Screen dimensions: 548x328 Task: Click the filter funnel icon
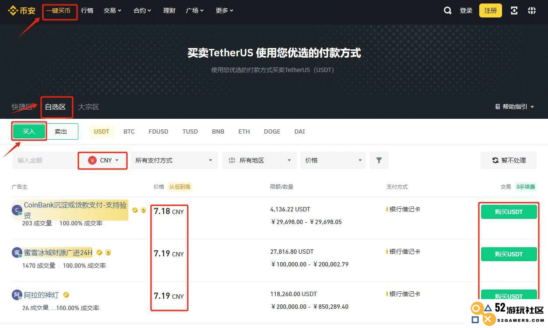[x=379, y=160]
